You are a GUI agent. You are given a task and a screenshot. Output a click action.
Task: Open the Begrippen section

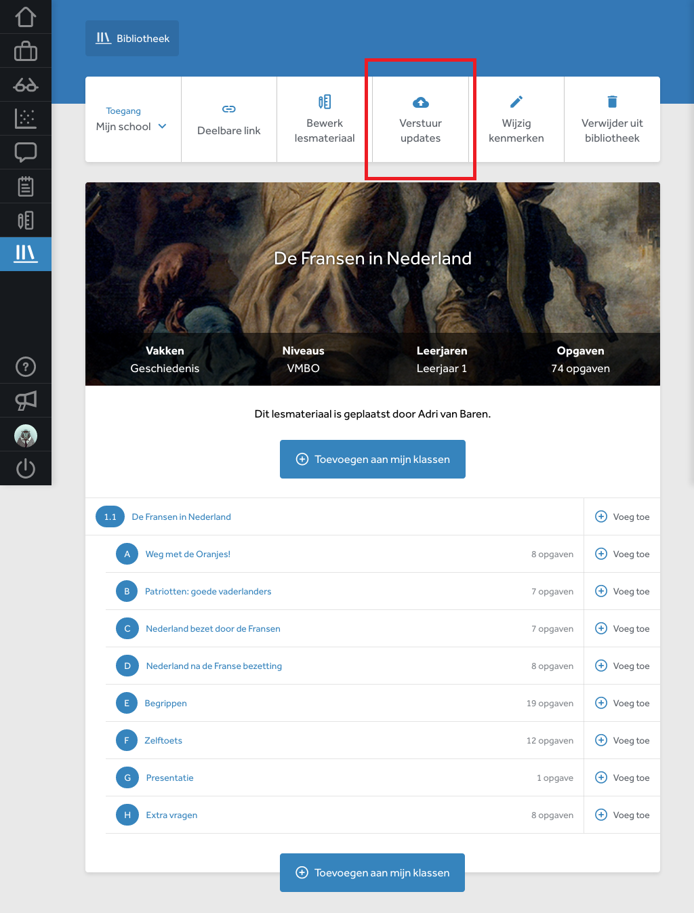click(165, 704)
